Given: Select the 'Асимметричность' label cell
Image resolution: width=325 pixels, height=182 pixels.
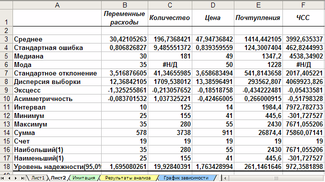Looking at the screenshot, I should click(57, 98).
